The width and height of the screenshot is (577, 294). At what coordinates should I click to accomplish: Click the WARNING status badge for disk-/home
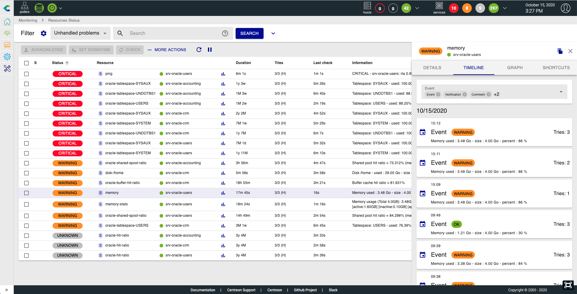tap(68, 173)
